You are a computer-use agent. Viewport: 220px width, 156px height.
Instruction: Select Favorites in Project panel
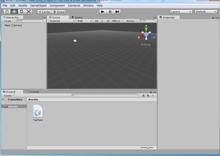coord(15,100)
